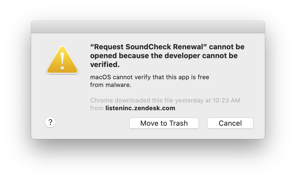Click the "macOS cannot verify" message line

click(149, 77)
